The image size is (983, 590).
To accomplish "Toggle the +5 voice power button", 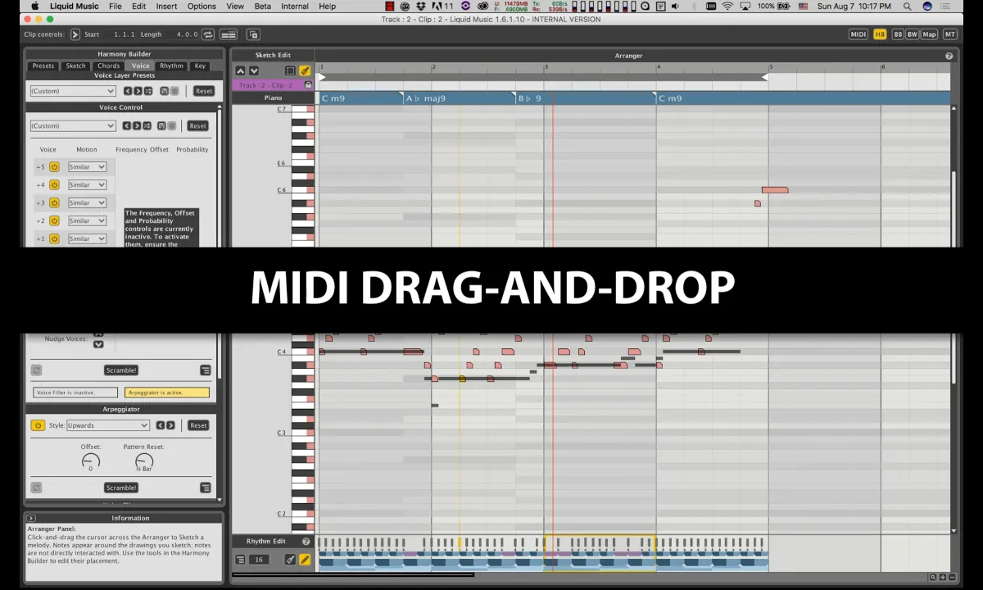I will [x=54, y=167].
